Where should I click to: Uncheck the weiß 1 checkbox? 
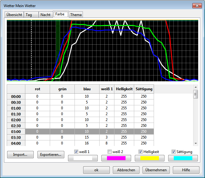[76, 152]
